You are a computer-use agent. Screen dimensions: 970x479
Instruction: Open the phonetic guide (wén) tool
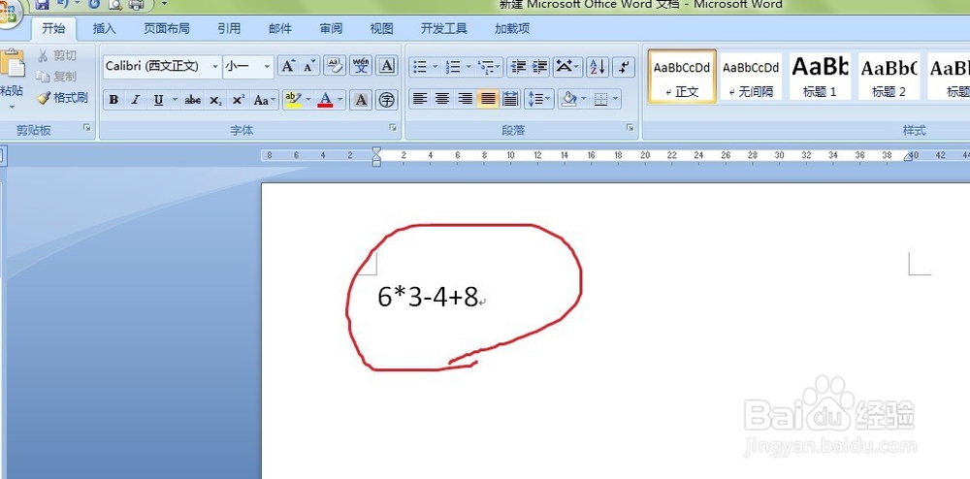pyautogui.click(x=361, y=66)
